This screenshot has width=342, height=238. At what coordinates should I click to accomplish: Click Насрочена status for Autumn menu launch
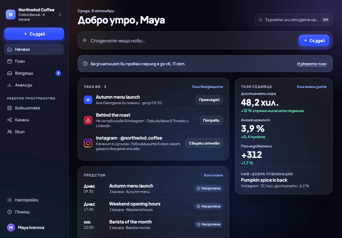point(208,188)
